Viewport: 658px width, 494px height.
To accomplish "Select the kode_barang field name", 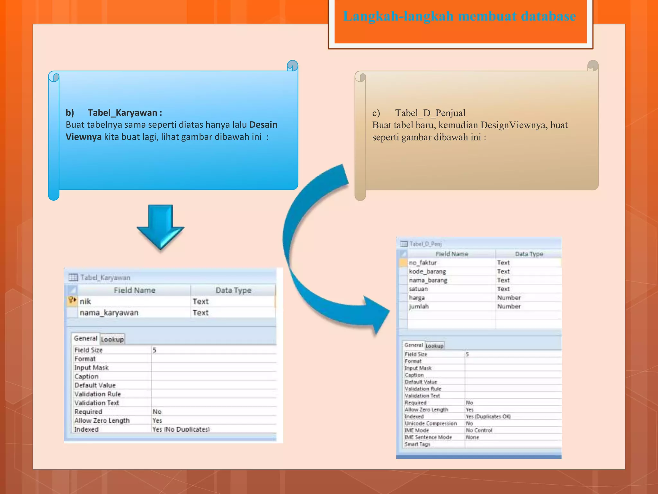I will click(427, 271).
